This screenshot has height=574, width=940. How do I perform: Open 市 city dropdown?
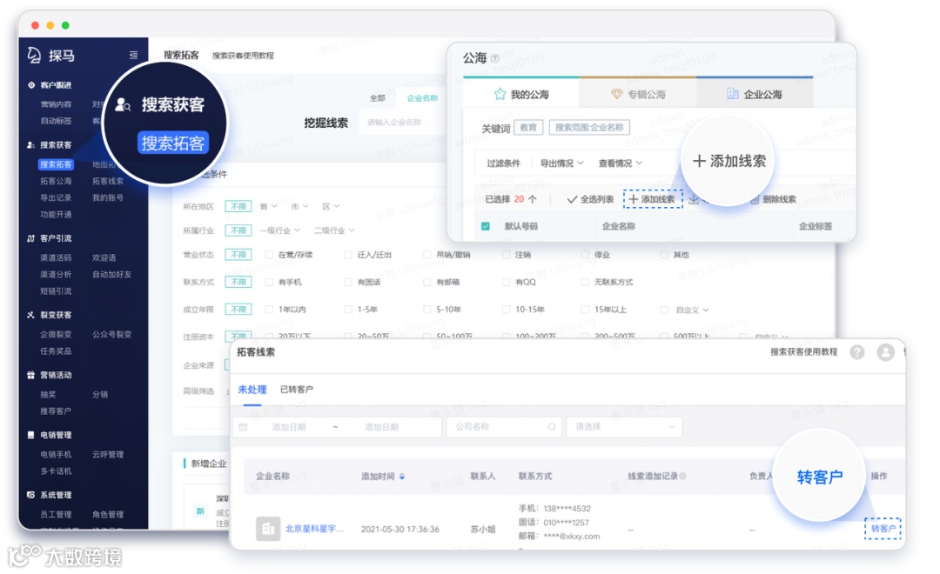coord(299,207)
